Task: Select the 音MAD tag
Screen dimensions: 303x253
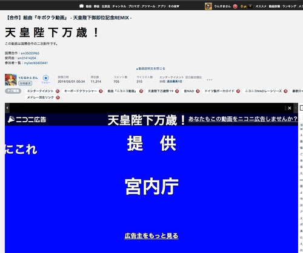Action: tap(189, 91)
